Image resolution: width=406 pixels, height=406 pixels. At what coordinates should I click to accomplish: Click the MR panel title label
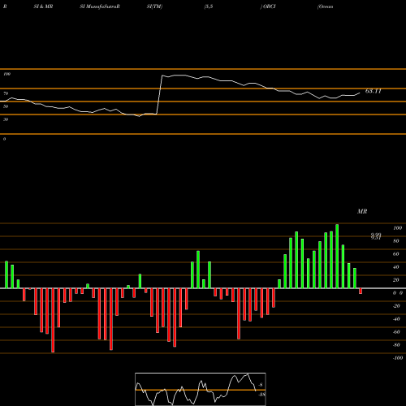pyautogui.click(x=362, y=211)
